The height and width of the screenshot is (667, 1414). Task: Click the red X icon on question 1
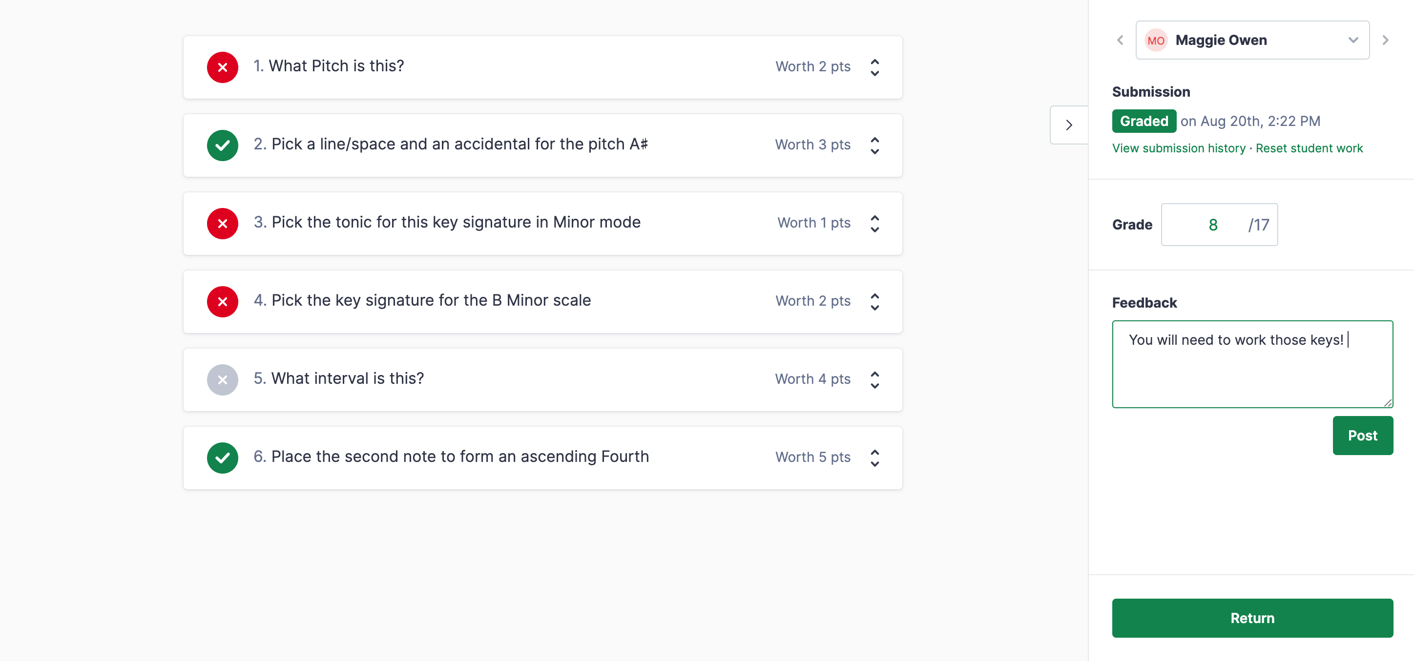click(x=222, y=67)
